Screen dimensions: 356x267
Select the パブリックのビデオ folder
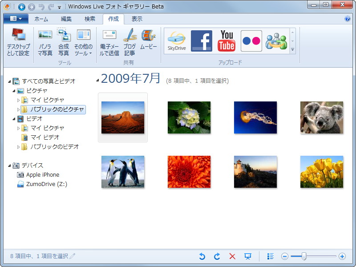(x=50, y=147)
